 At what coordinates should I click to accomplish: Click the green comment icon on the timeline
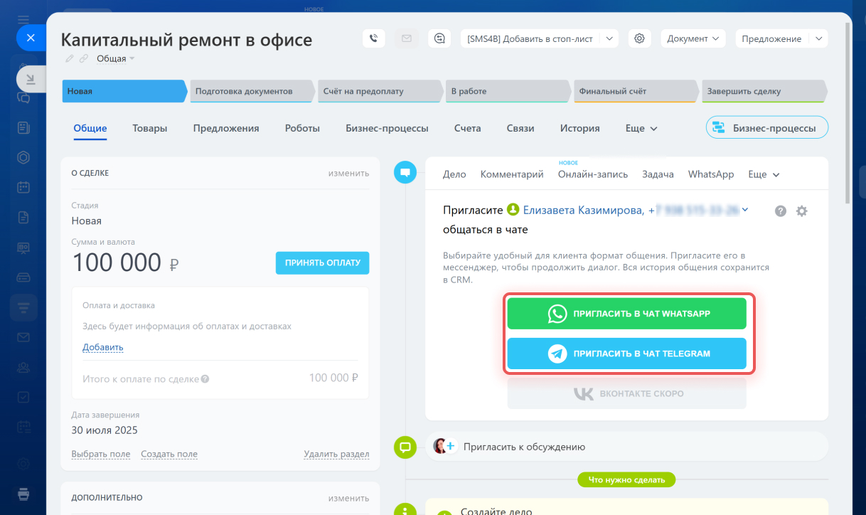pos(405,447)
